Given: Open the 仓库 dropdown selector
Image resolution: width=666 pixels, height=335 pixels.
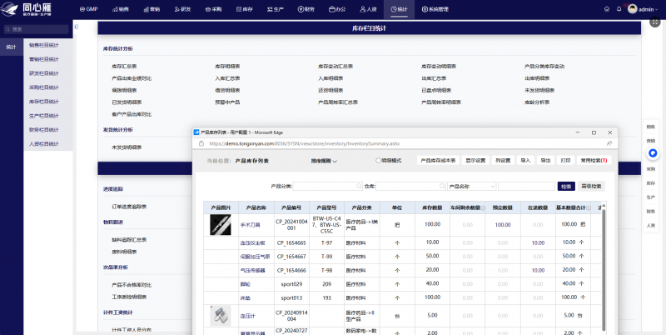Looking at the screenshot, I should (x=410, y=187).
